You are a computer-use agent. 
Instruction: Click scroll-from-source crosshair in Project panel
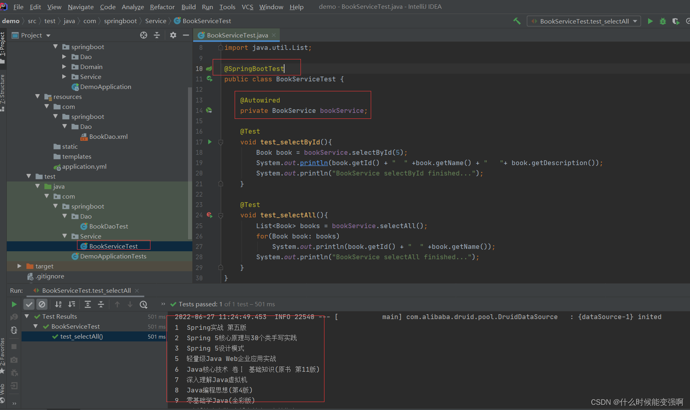(x=143, y=35)
